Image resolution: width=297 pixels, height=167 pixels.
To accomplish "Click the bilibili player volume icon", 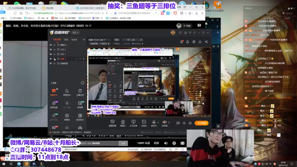I will [x=166, y=143].
